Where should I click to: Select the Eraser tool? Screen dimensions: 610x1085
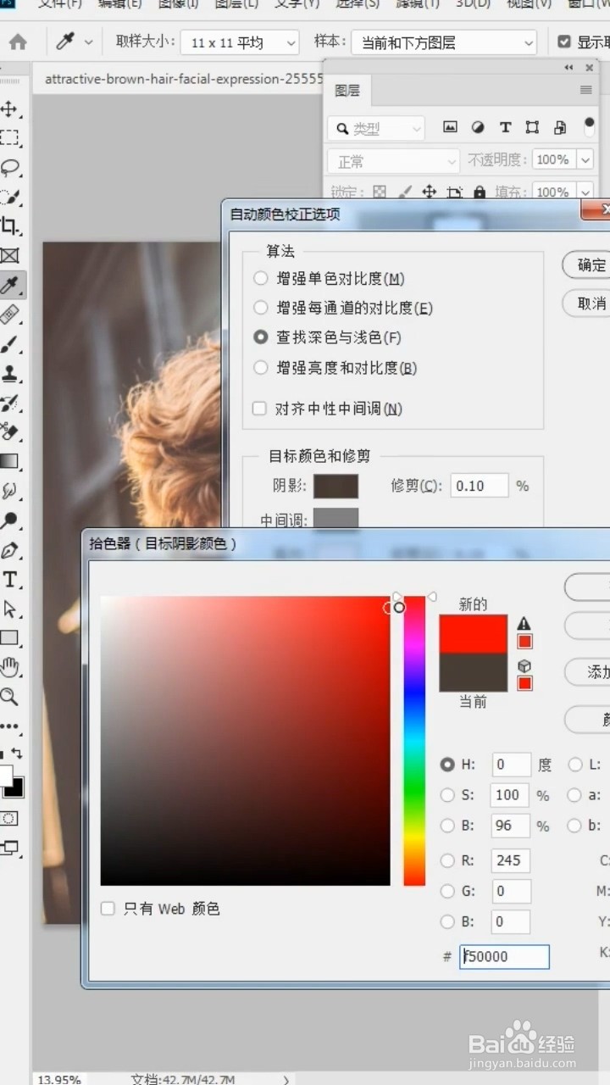pos(10,431)
